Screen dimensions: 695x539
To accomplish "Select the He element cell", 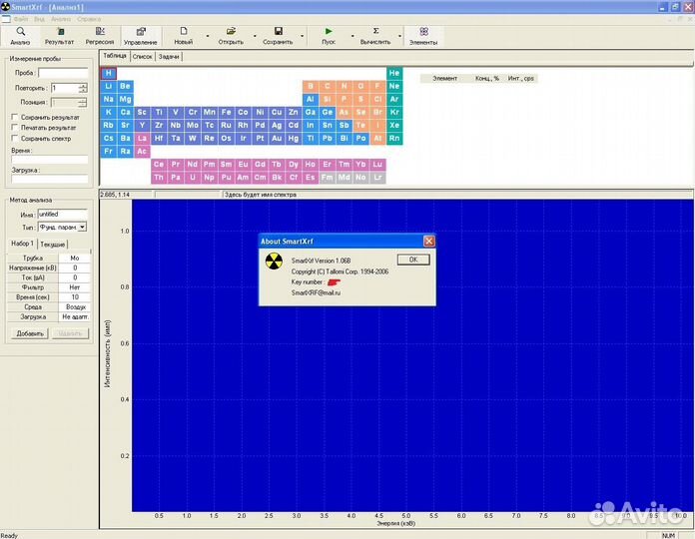I will [x=394, y=73].
